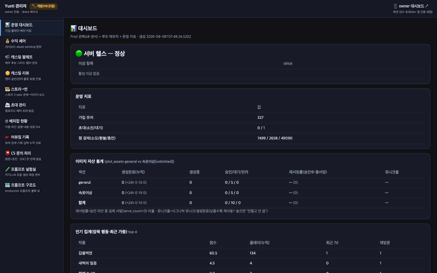Select the 갑을역전 row in popularity table
Screen dimensions: 437x273
250,253
